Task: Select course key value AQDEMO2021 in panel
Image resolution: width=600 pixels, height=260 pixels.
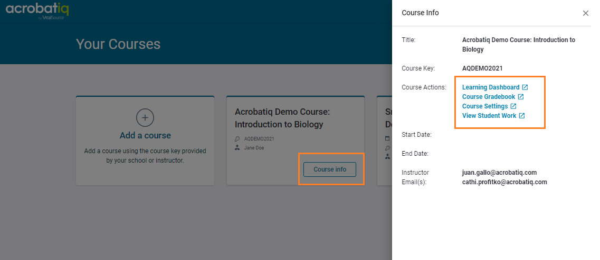Action: click(x=482, y=68)
